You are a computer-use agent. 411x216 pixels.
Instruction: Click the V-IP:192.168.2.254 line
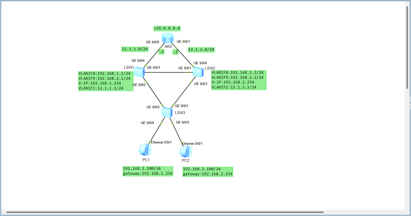point(233,82)
